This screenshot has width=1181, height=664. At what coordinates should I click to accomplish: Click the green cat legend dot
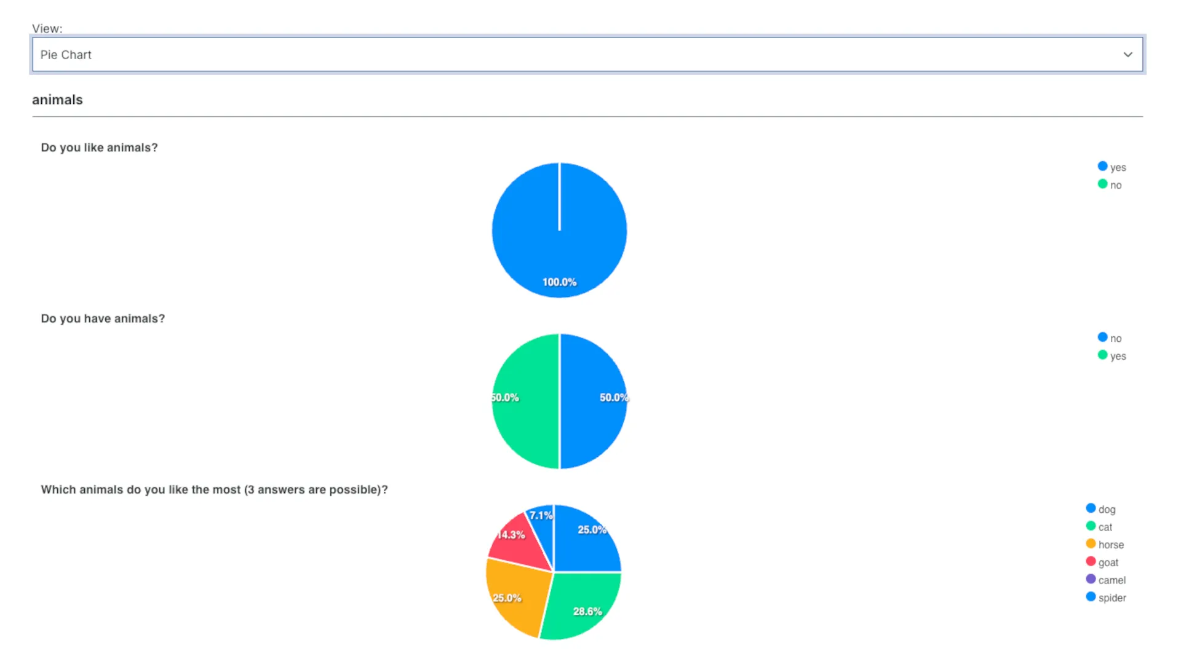(1091, 526)
